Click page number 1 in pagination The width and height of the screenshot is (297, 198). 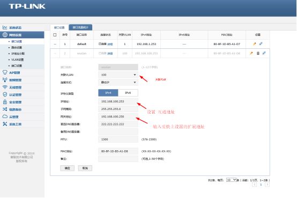pos(261,185)
